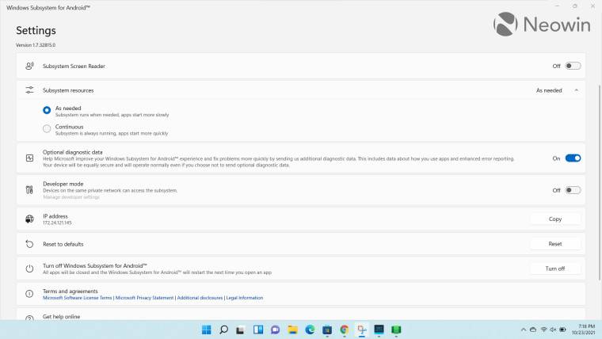Collapse the Subsystem resources section chevron
Image resolution: width=602 pixels, height=339 pixels.
click(576, 90)
